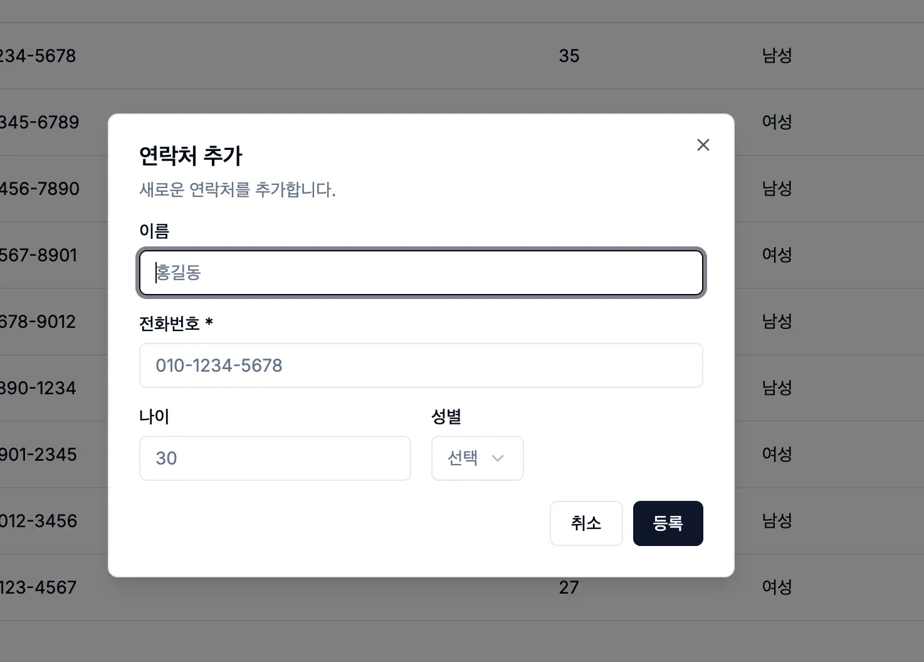Click the 나이 field label
This screenshot has width=924, height=662.
[x=154, y=416]
